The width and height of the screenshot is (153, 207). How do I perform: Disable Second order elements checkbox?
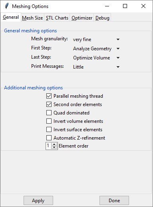[49, 104]
